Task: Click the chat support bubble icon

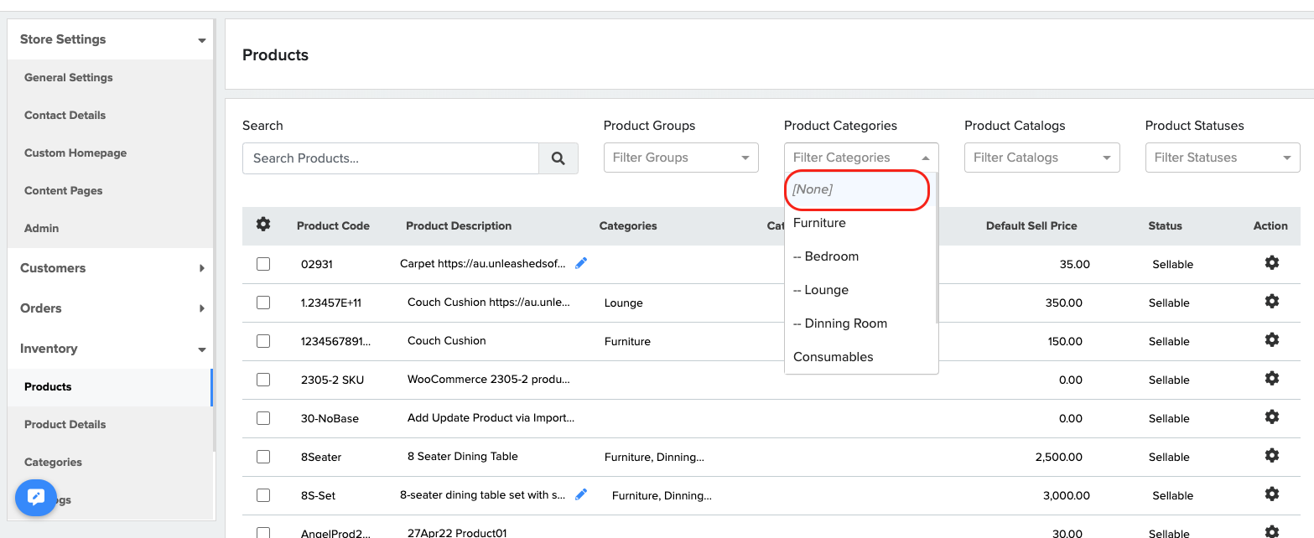Action: point(35,498)
